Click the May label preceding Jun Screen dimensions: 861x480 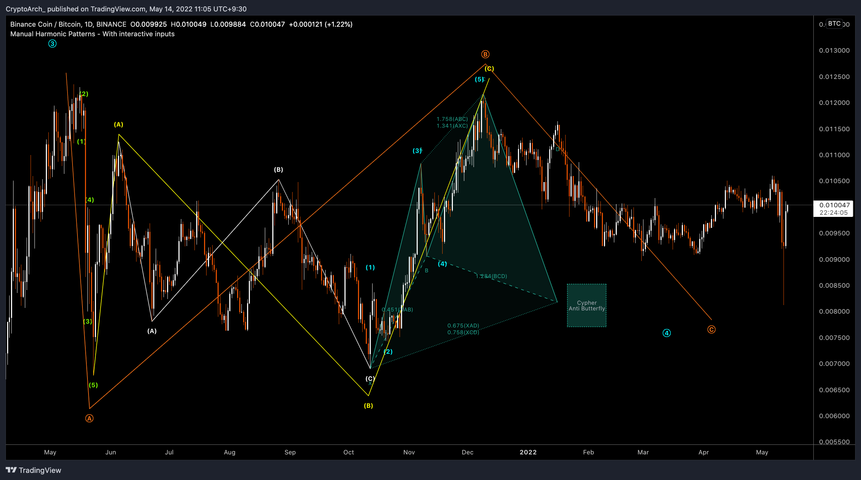50,452
